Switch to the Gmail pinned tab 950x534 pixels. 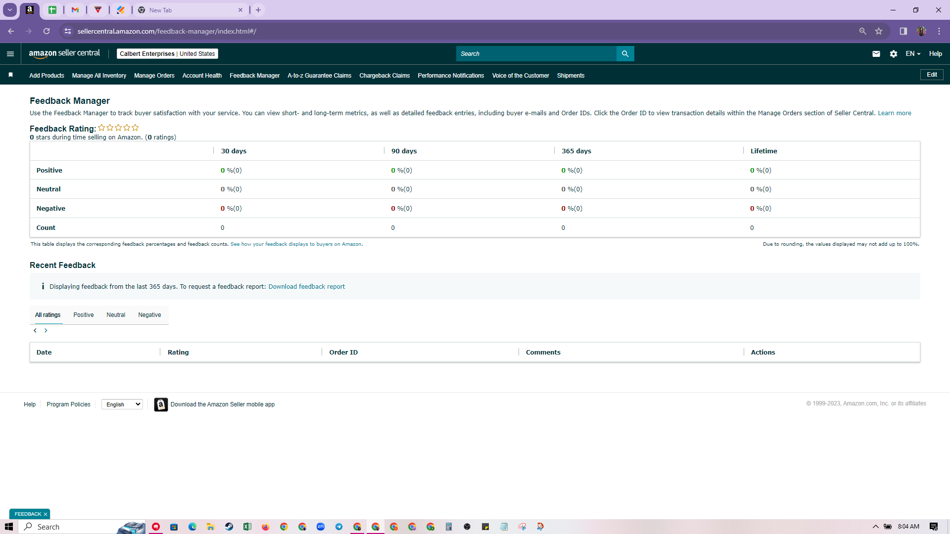tap(75, 10)
